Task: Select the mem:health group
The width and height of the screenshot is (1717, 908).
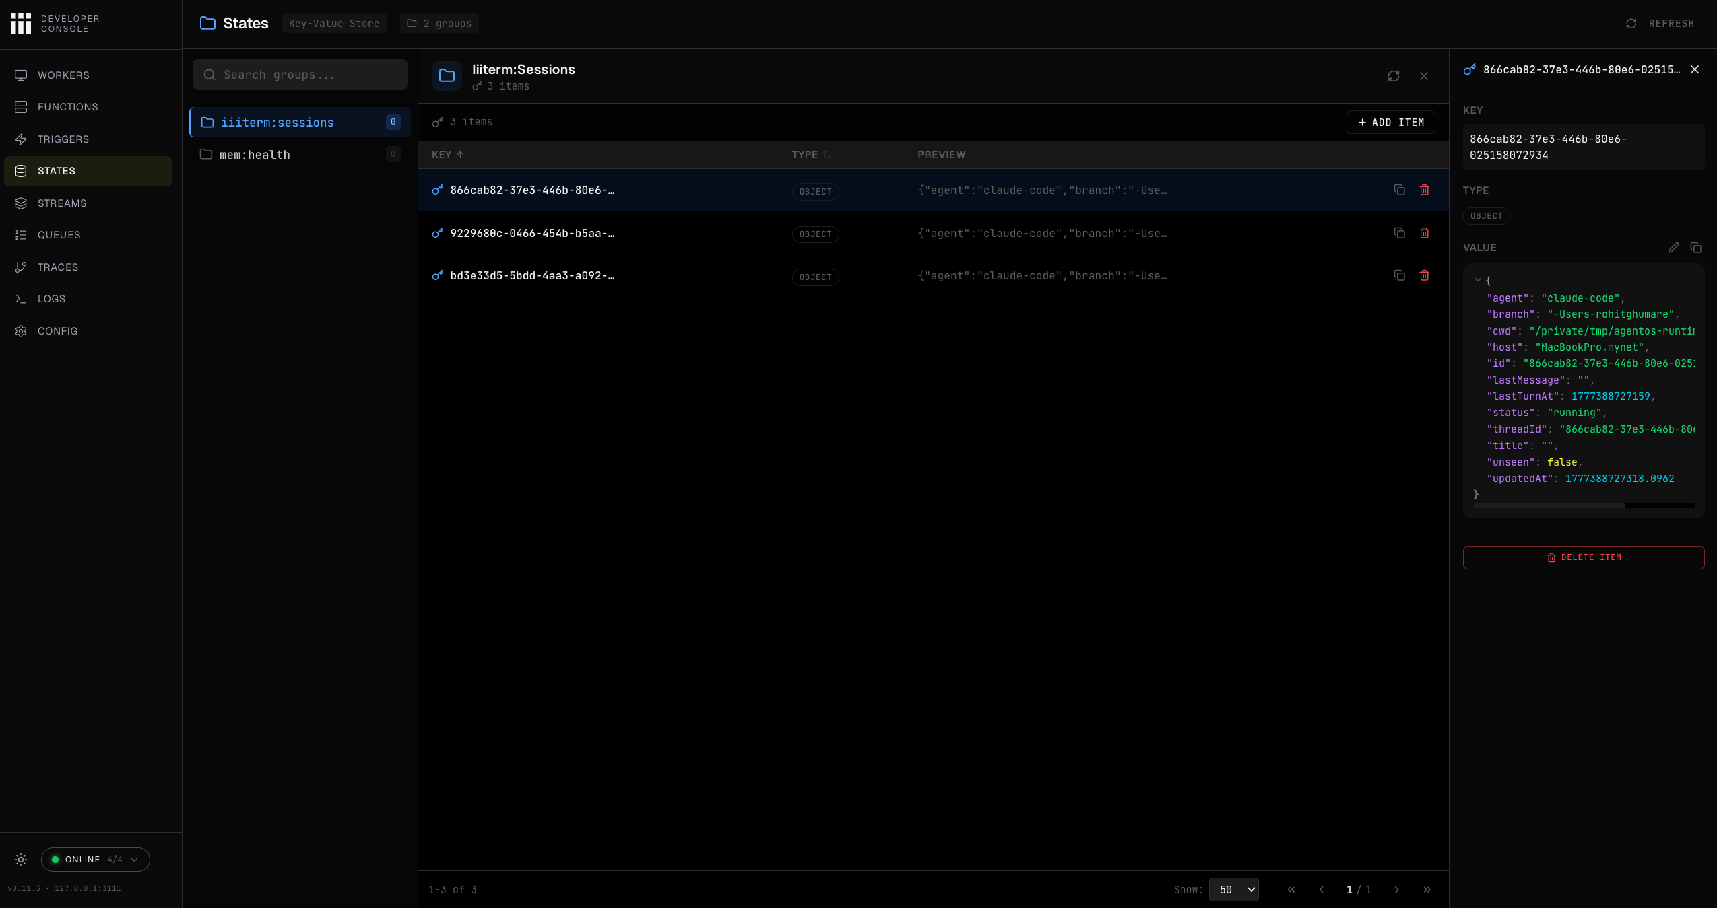Action: coord(300,155)
